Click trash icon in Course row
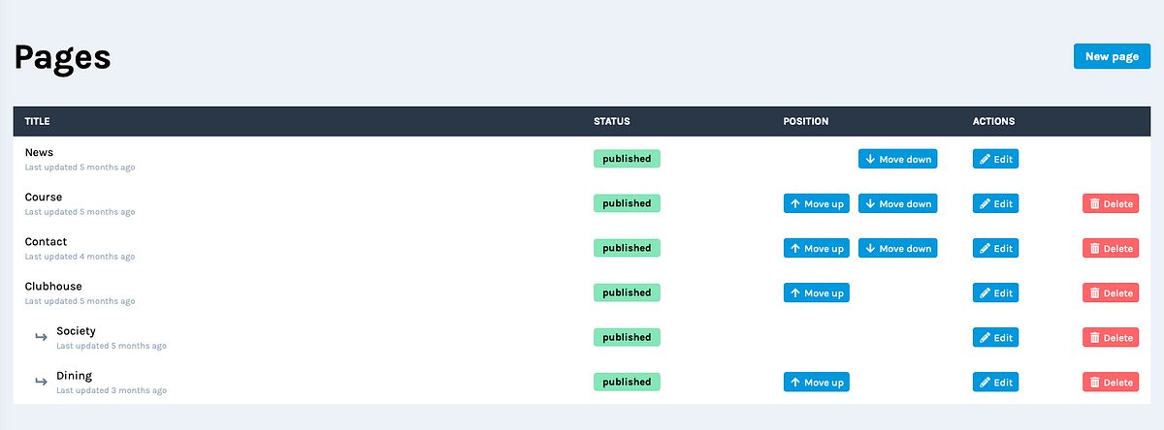The height and width of the screenshot is (430, 1164). coord(1094,204)
